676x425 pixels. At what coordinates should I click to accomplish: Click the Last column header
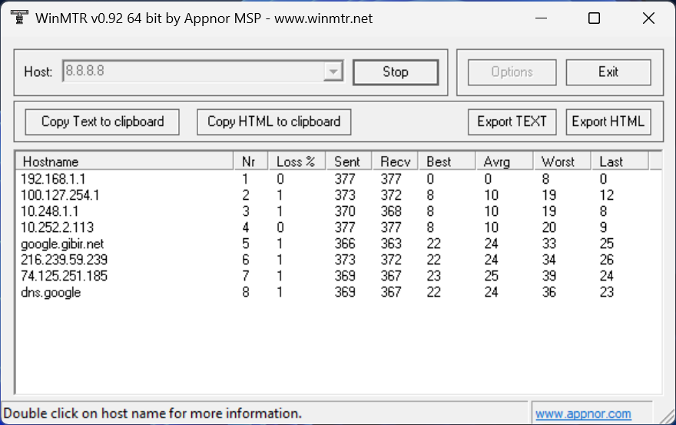pyautogui.click(x=620, y=161)
